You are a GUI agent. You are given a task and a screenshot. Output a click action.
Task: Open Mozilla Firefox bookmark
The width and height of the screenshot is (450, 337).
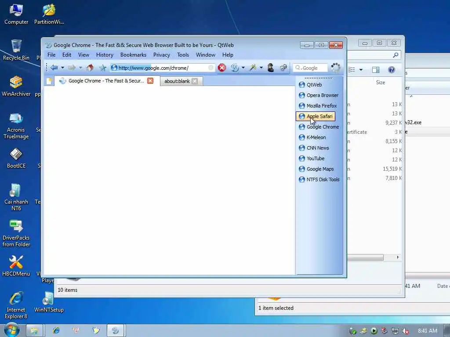318,106
